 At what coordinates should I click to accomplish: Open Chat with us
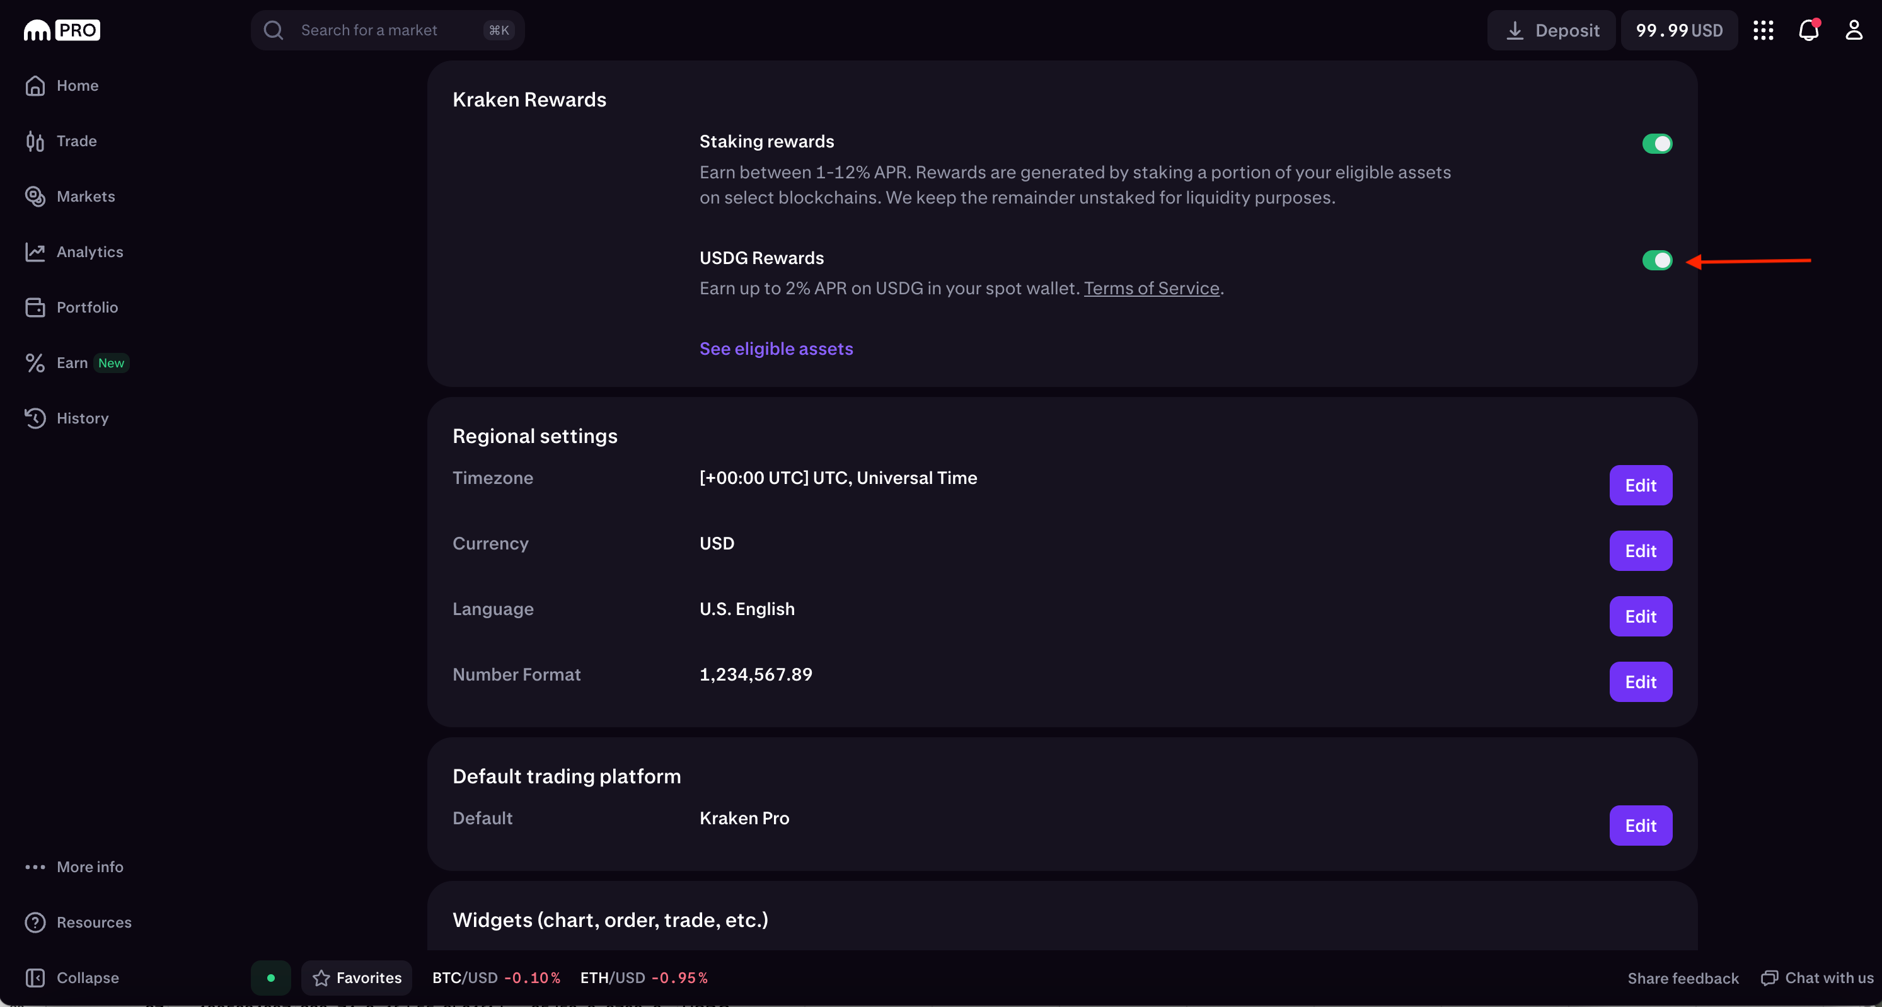tap(1817, 978)
